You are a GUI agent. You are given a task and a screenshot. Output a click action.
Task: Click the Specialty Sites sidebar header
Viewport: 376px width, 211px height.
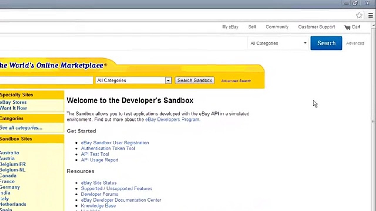(x=32, y=95)
